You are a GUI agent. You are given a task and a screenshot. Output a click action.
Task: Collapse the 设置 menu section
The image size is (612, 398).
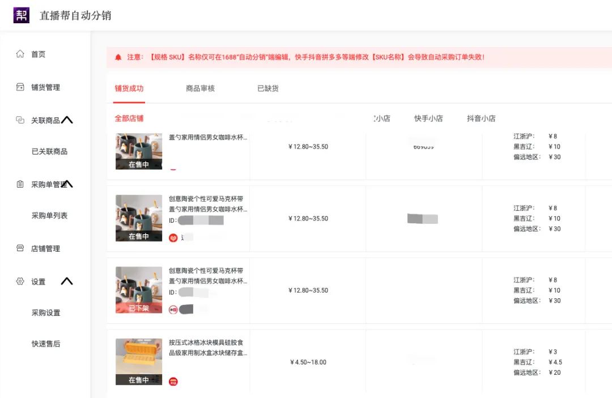click(x=67, y=281)
